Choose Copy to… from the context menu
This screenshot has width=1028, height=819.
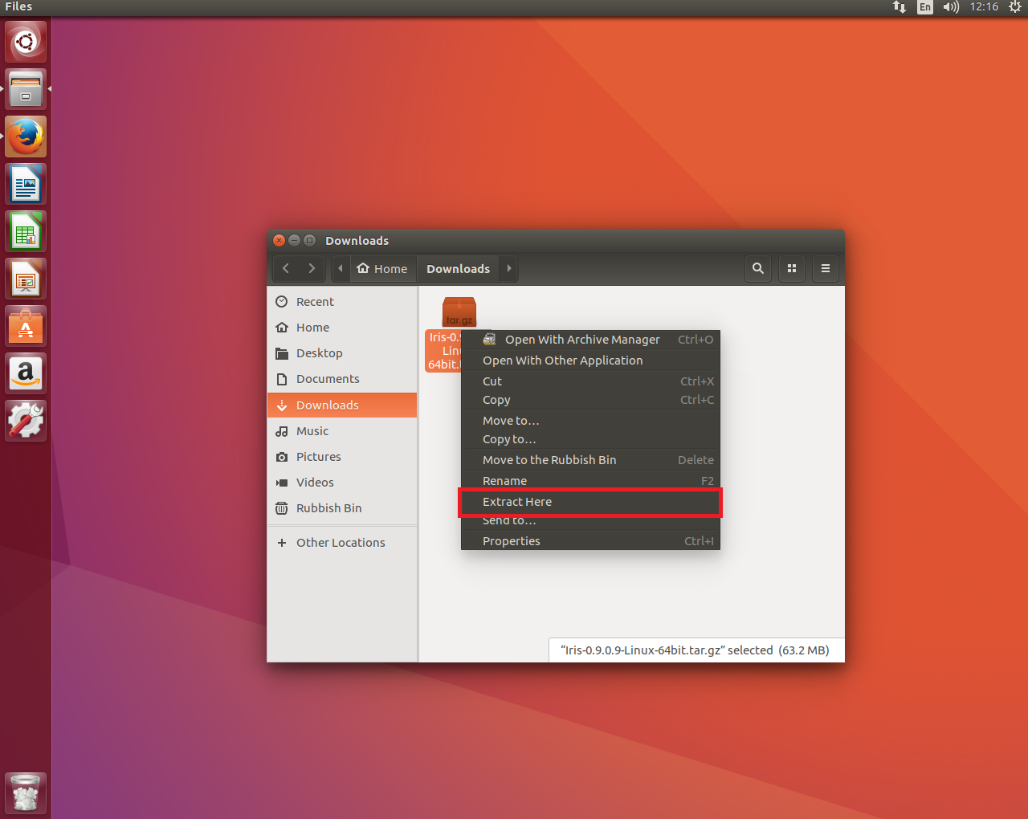[x=590, y=439]
